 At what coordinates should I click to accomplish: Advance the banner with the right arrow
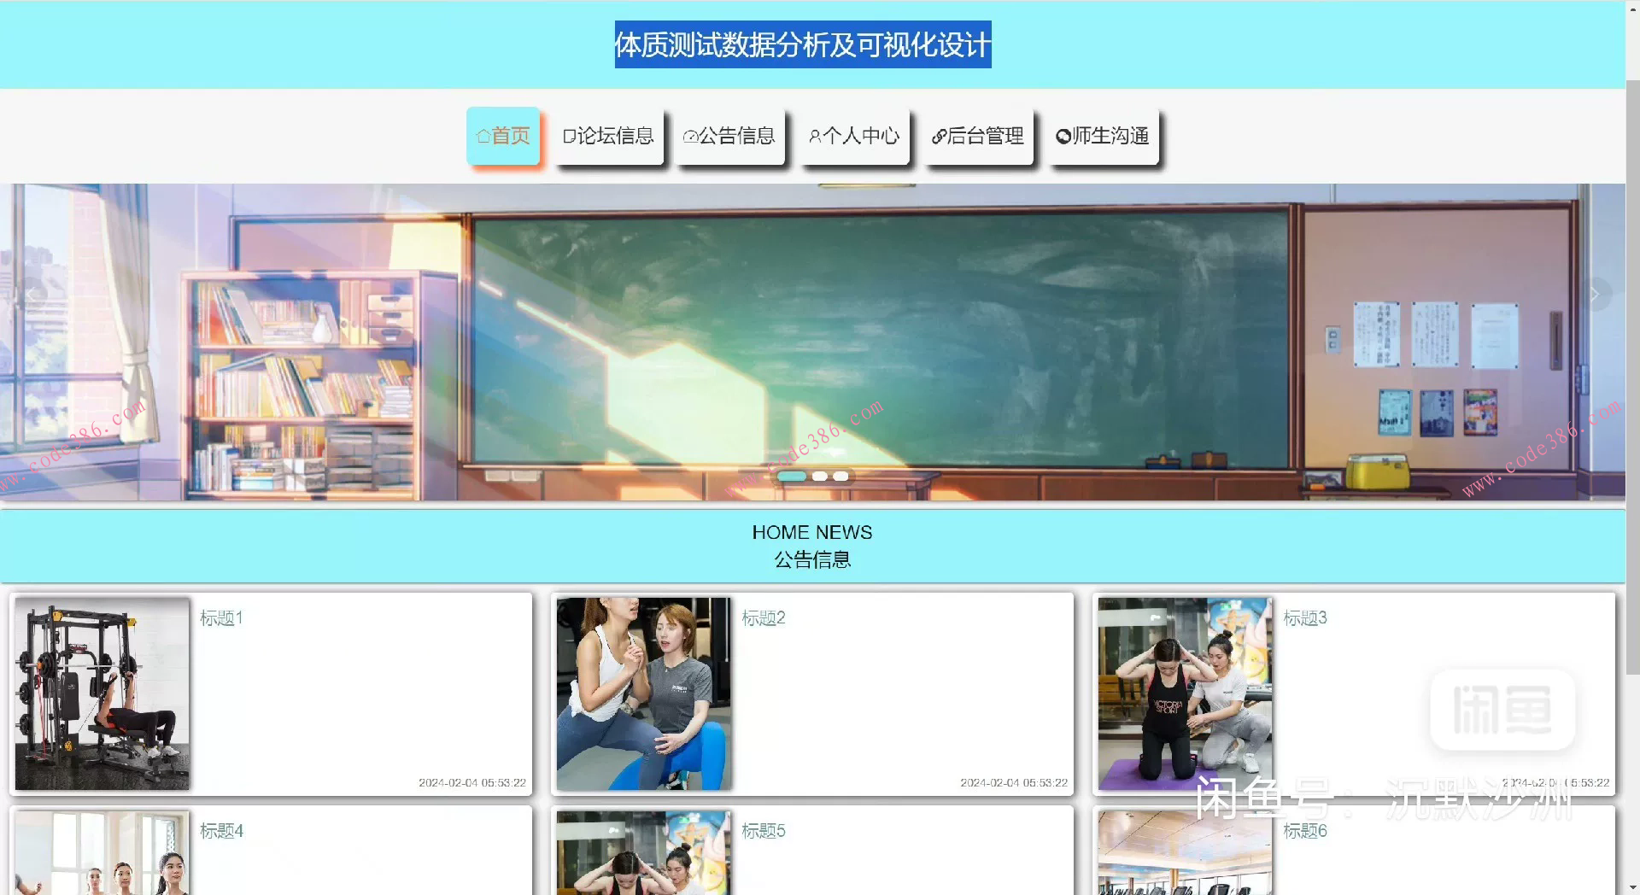[1594, 294]
